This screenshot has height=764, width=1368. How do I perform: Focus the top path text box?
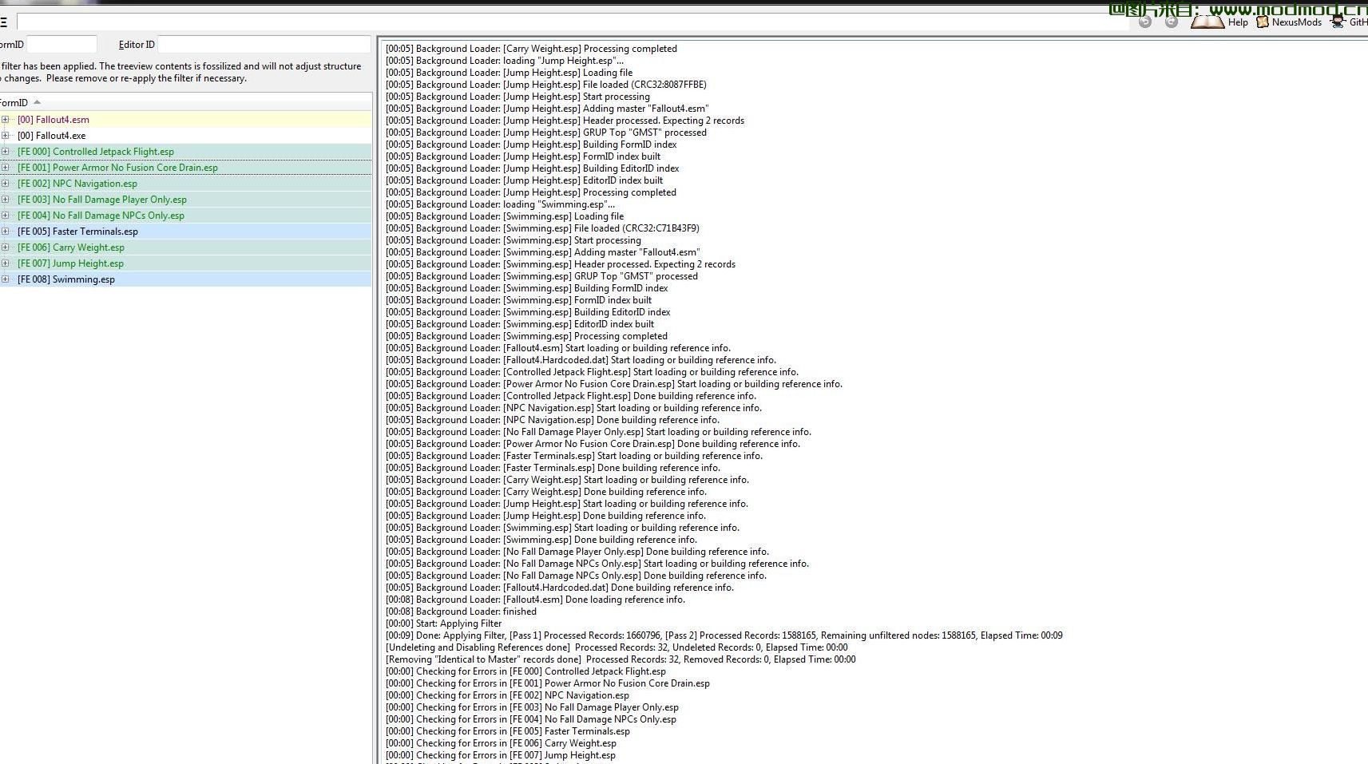(x=571, y=22)
